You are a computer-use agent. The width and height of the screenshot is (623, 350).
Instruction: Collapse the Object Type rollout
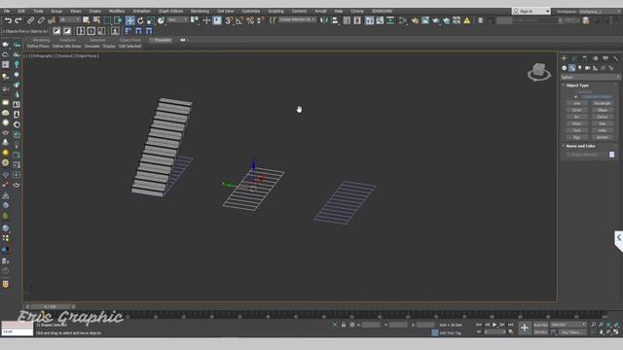click(577, 86)
